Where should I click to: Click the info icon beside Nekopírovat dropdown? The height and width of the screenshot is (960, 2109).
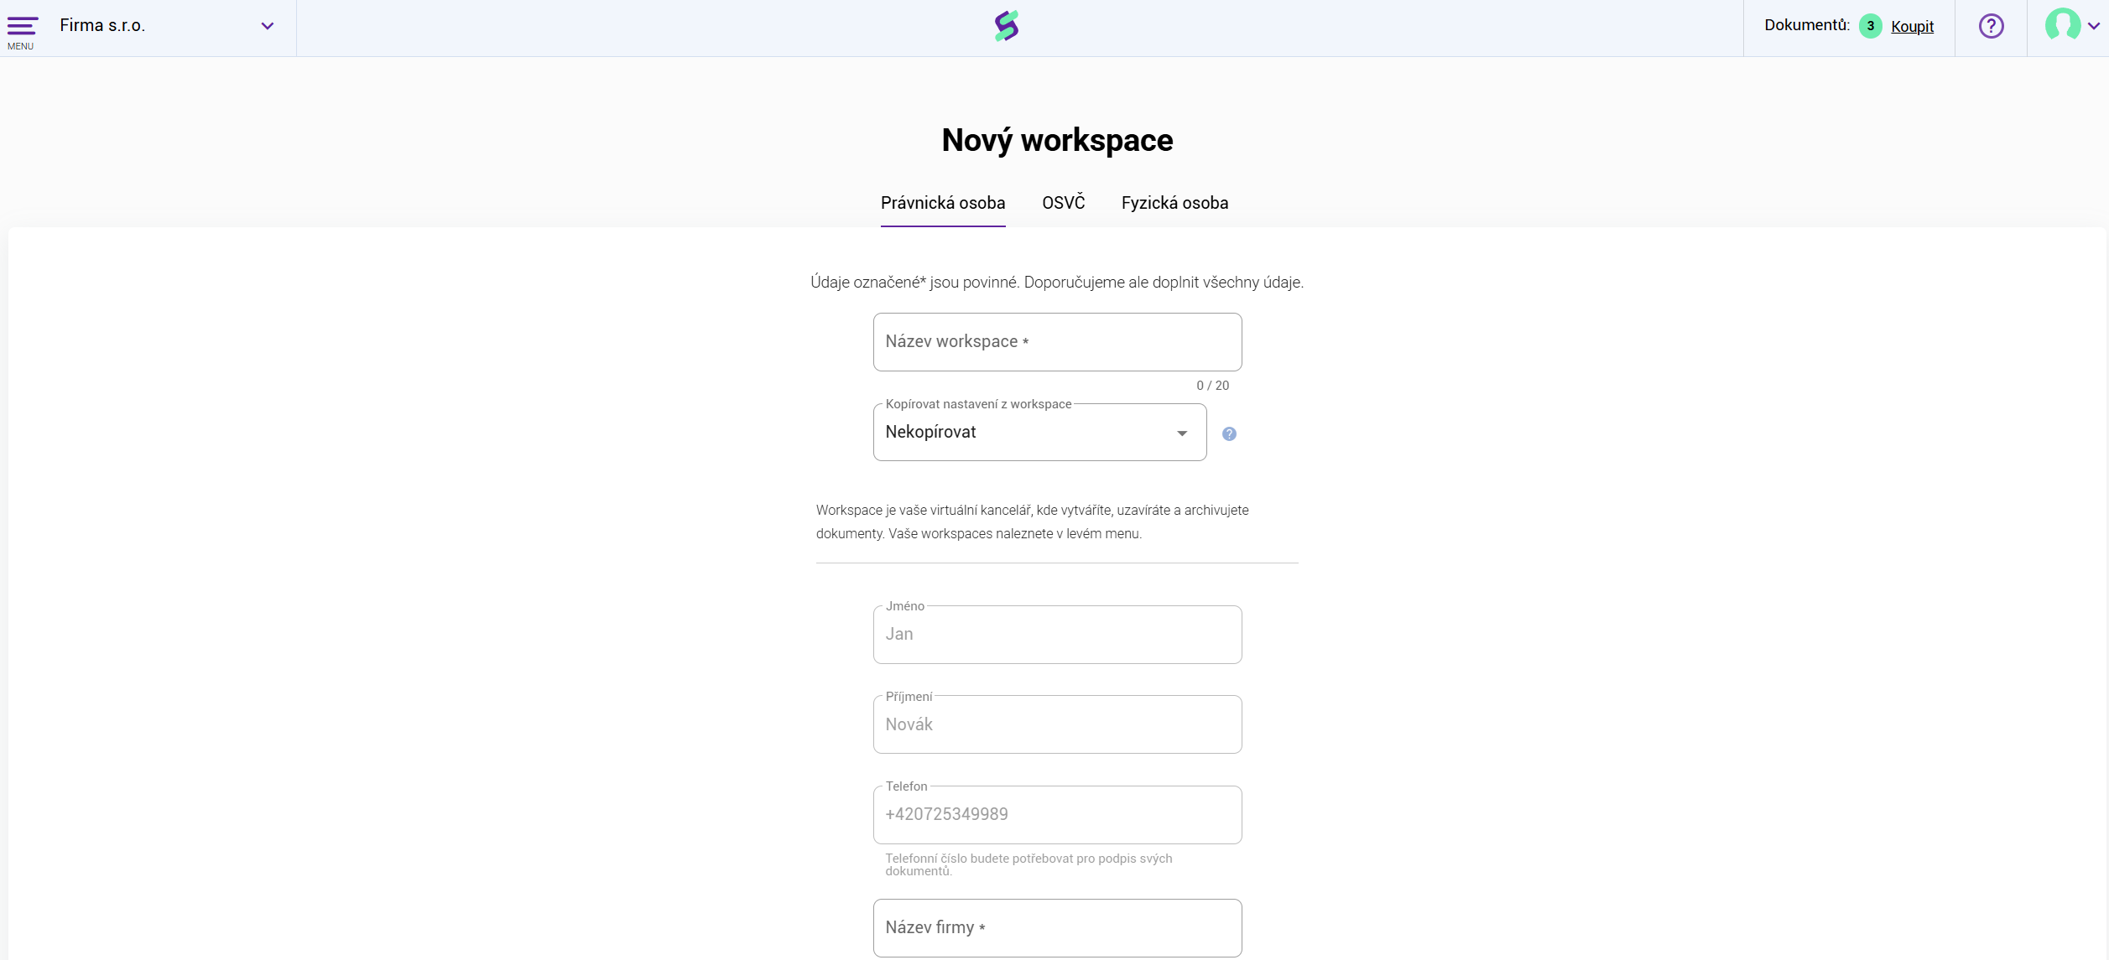pyautogui.click(x=1229, y=433)
